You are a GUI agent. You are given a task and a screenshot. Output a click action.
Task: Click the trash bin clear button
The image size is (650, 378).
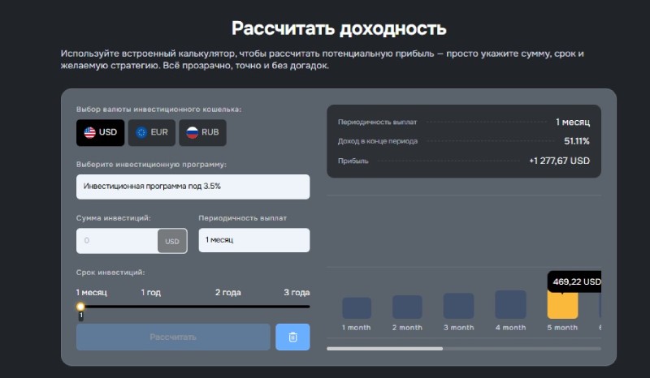click(292, 337)
